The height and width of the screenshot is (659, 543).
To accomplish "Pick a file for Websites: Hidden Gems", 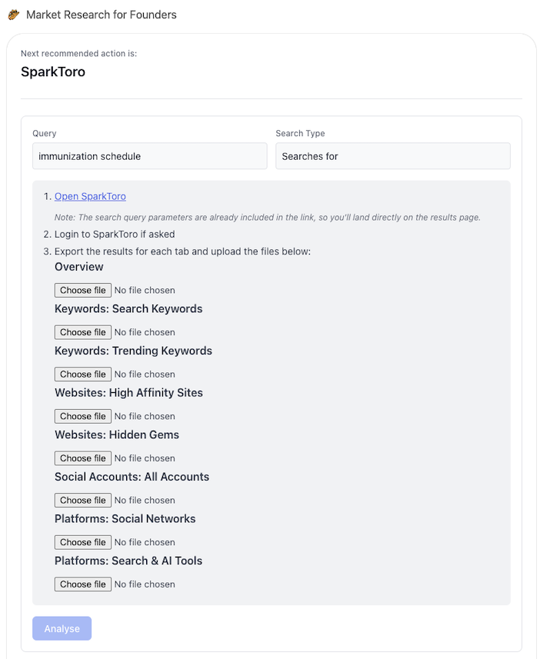I will pos(83,458).
